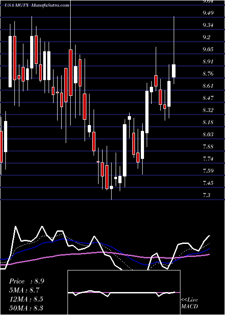Click the 9.49 price axis label
Viewport: 225px width, 315px height.
208,13
